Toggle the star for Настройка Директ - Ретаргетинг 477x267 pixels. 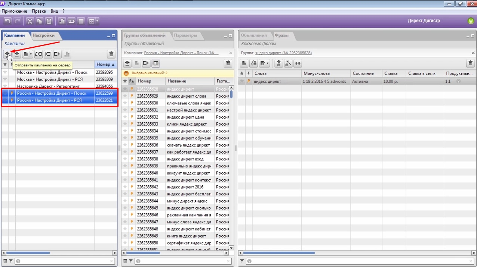point(5,86)
